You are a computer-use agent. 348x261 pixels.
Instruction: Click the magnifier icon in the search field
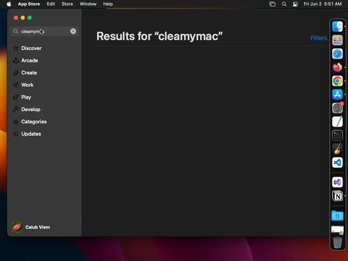coord(16,31)
